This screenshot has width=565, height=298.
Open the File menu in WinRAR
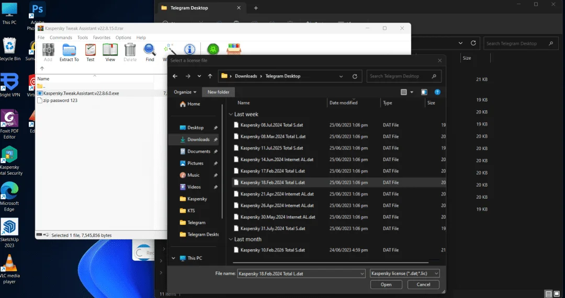pos(41,38)
